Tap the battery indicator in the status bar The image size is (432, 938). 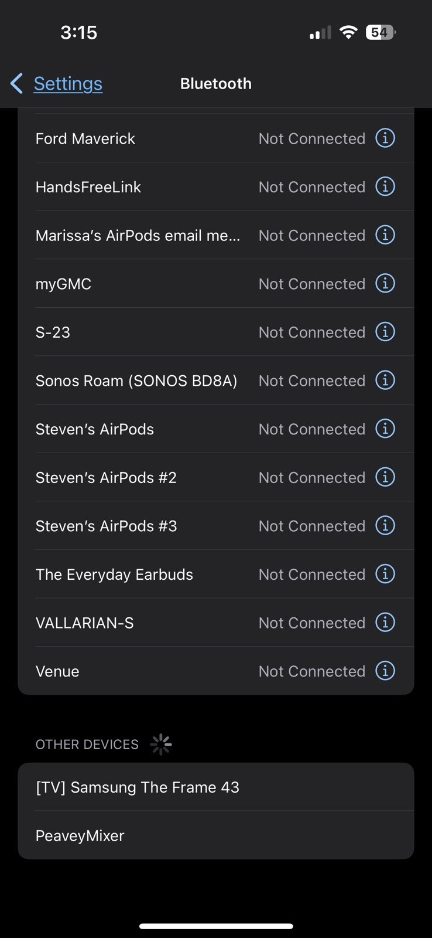[x=380, y=32]
